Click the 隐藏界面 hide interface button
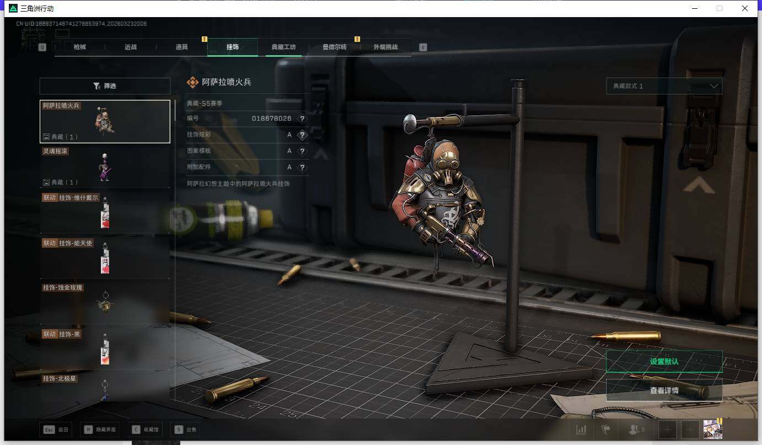This screenshot has width=762, height=445. point(100,430)
